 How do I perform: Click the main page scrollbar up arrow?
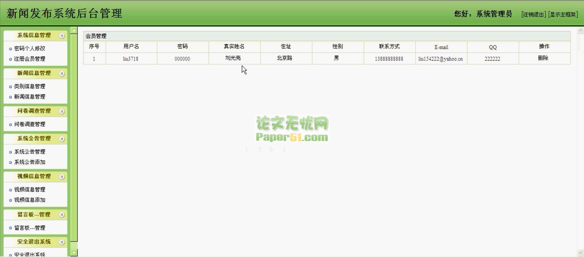click(x=580, y=31)
